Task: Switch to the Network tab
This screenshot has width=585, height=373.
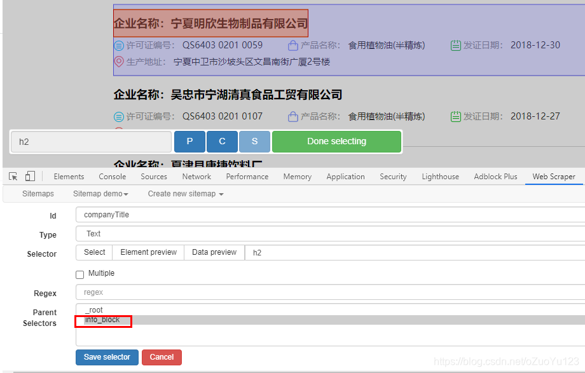Action: coord(196,177)
